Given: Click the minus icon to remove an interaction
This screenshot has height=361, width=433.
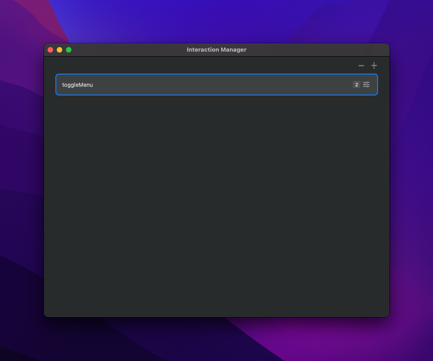Looking at the screenshot, I should point(361,65).
